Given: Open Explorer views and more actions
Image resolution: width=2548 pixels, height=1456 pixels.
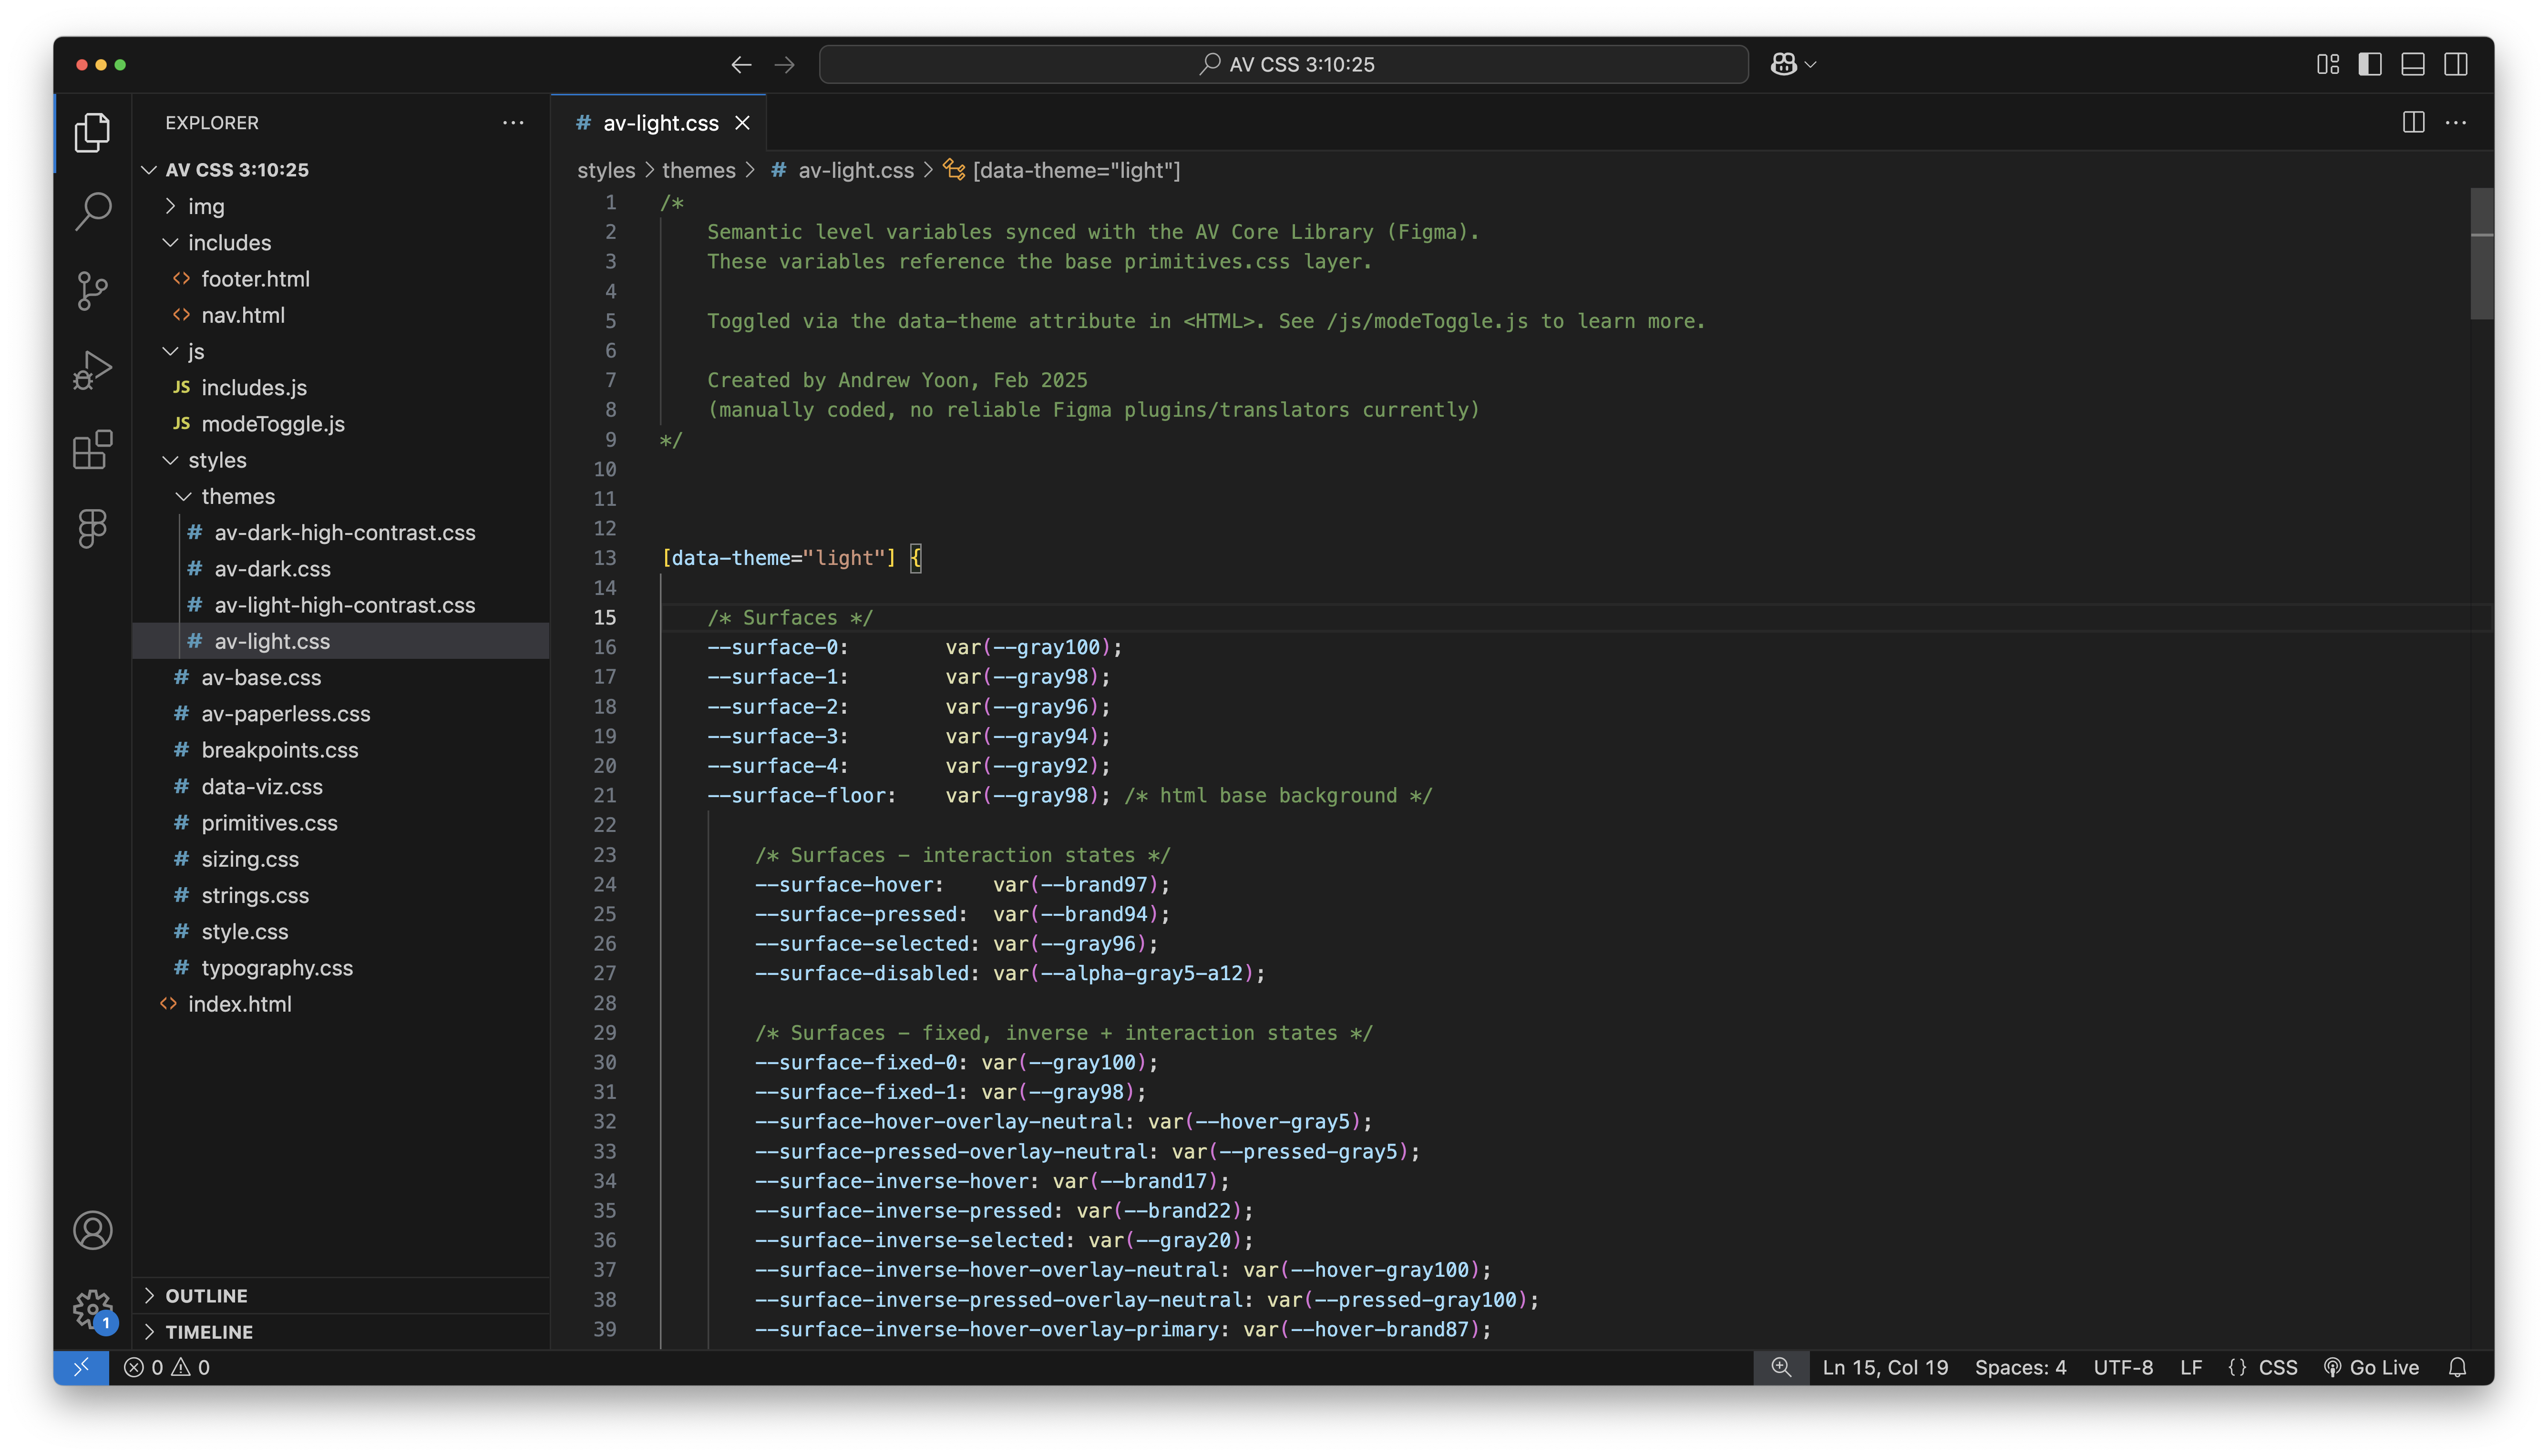Looking at the screenshot, I should tap(513, 122).
